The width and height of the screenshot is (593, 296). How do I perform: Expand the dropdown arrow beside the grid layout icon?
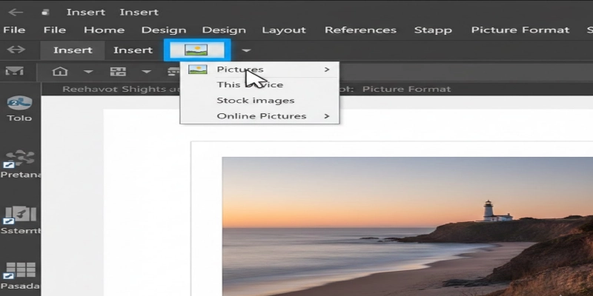(146, 72)
